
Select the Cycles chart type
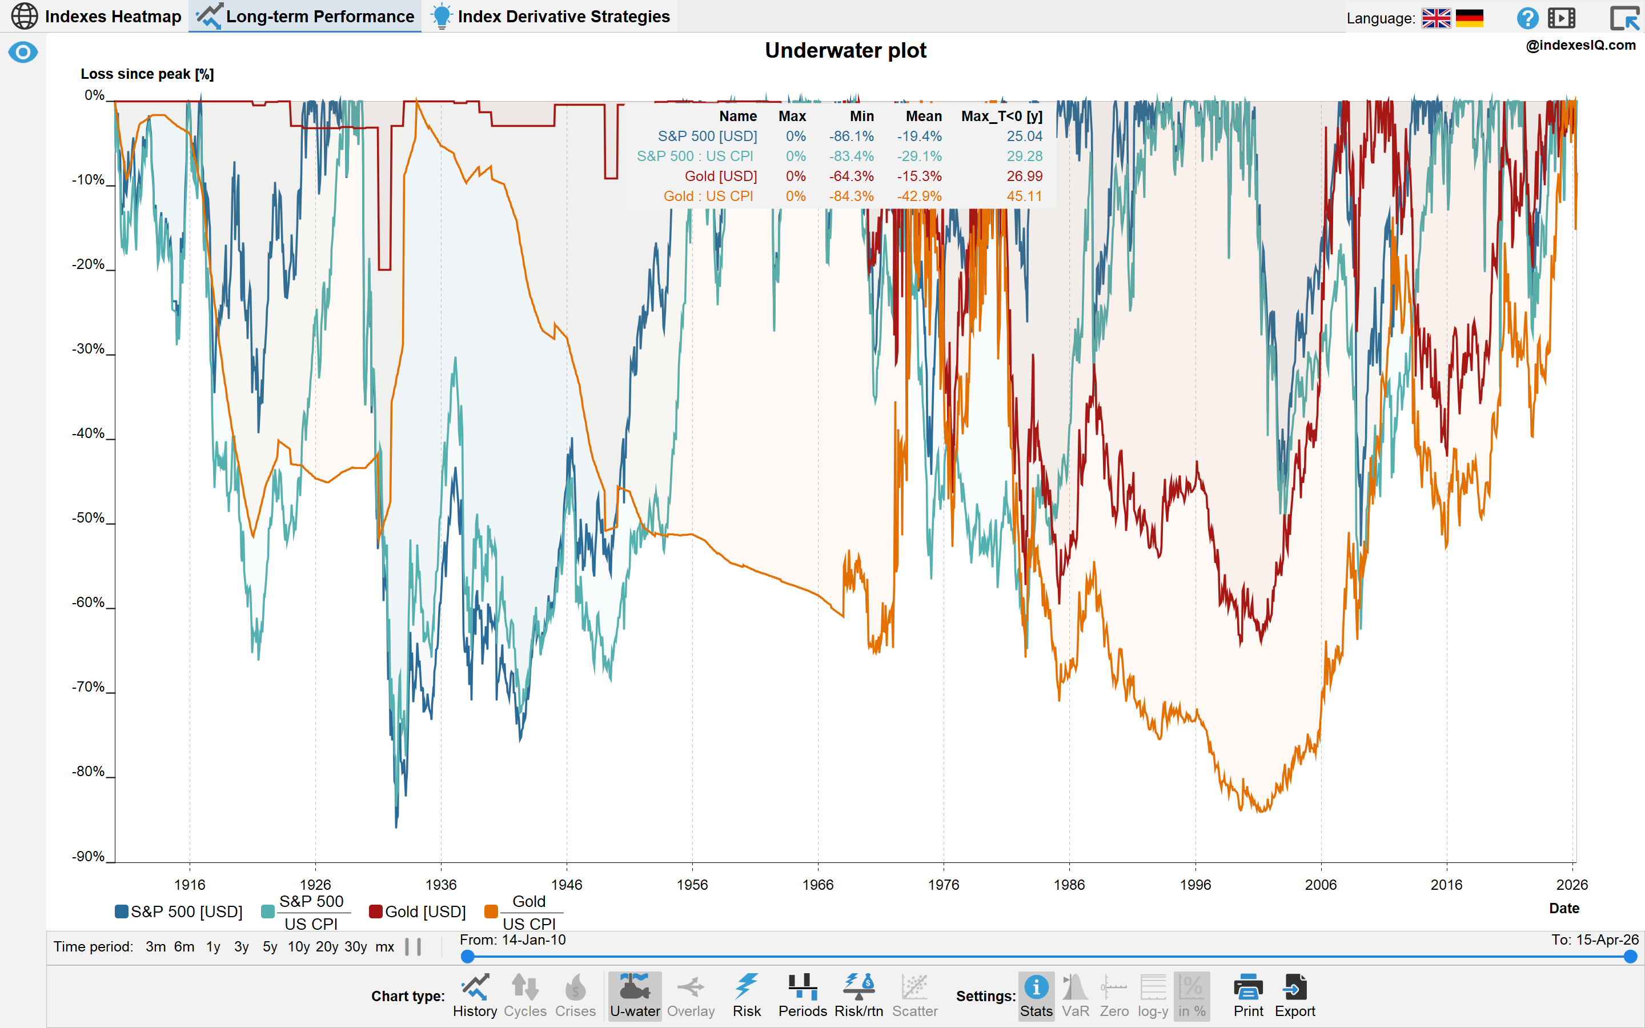(525, 996)
